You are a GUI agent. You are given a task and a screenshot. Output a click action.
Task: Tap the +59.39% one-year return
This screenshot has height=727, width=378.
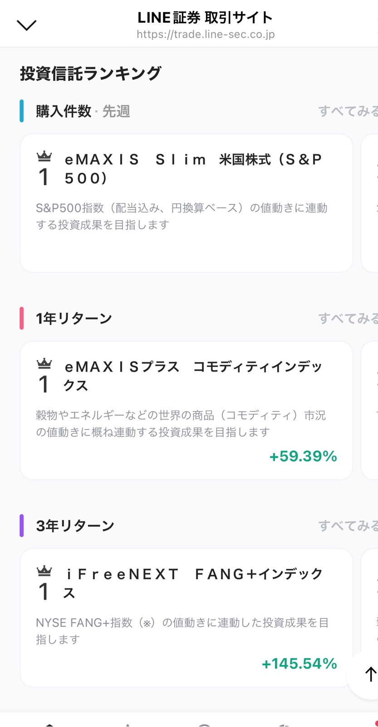(303, 456)
